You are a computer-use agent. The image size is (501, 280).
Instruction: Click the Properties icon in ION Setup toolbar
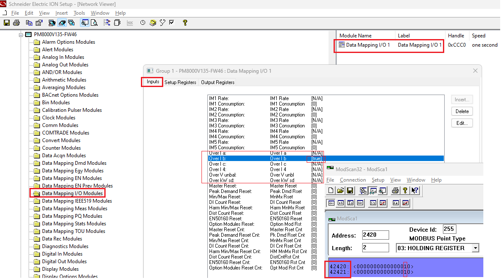pyautogui.click(x=39, y=23)
